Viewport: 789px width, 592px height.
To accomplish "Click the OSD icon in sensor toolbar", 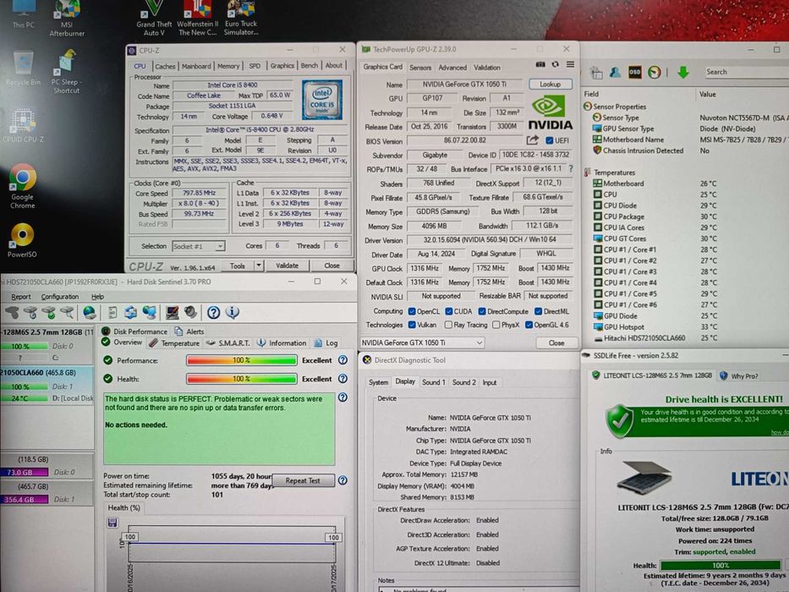I will coord(635,72).
